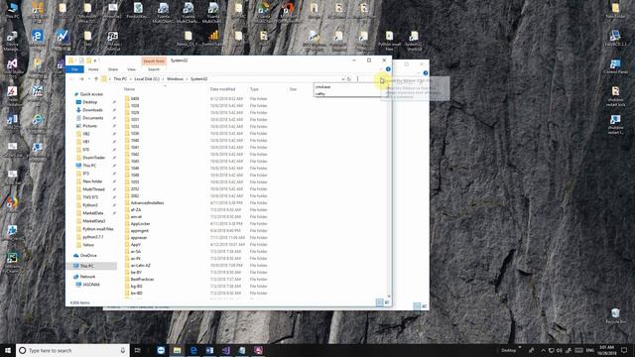Open the View ribbon tab
This screenshot has width=635, height=357.
pos(131,69)
